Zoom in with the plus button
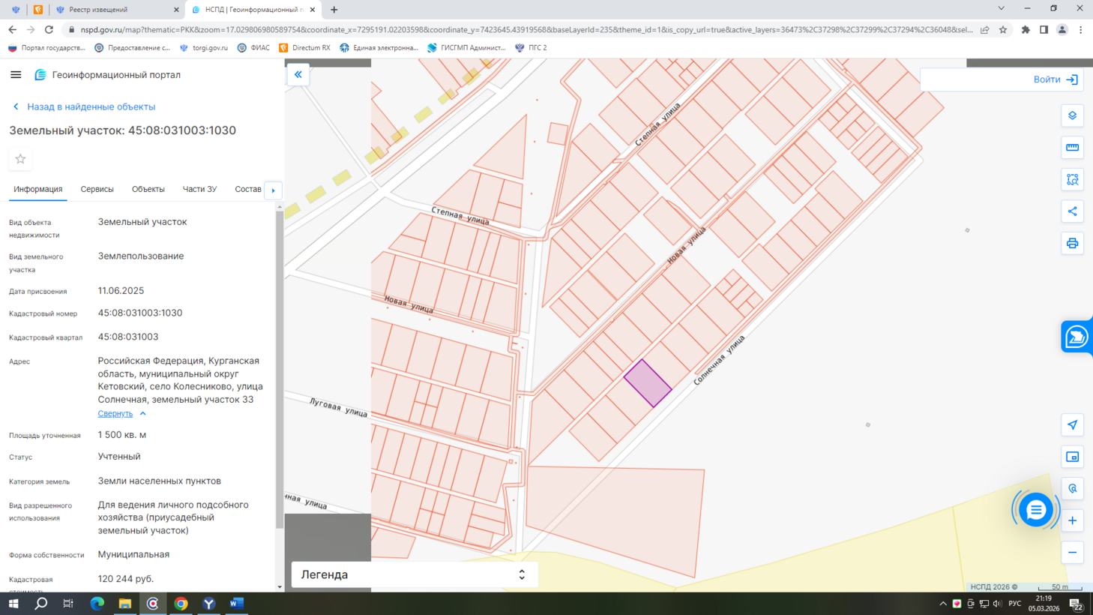1093x615 pixels. point(1072,520)
